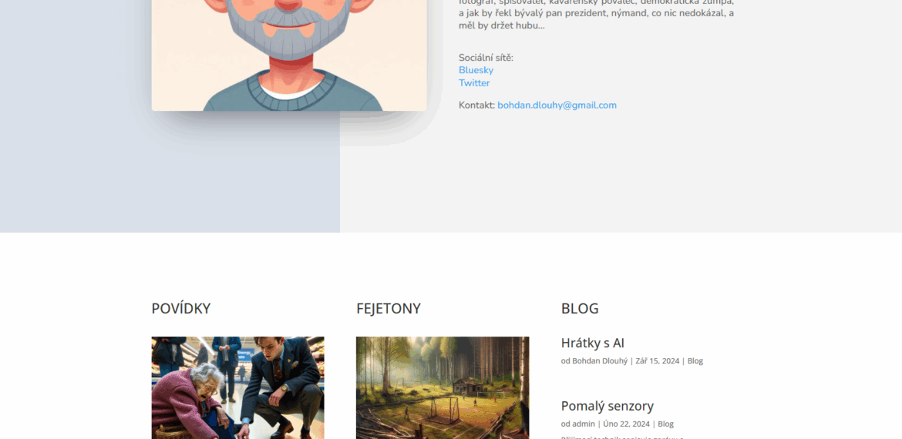The height and width of the screenshot is (439, 902).
Task: Click the Sociální sítě label
Action: coord(486,58)
